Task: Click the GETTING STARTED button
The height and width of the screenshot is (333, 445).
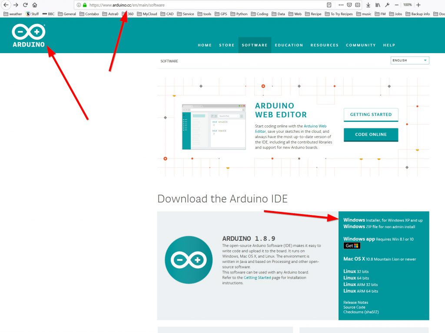Action: [371, 114]
